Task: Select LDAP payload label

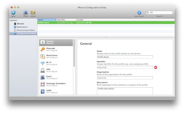Action: [49, 90]
